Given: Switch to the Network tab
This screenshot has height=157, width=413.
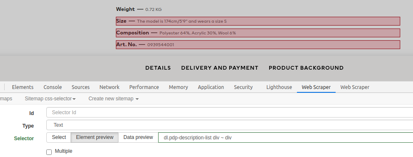Looking at the screenshot, I should [x=109, y=87].
